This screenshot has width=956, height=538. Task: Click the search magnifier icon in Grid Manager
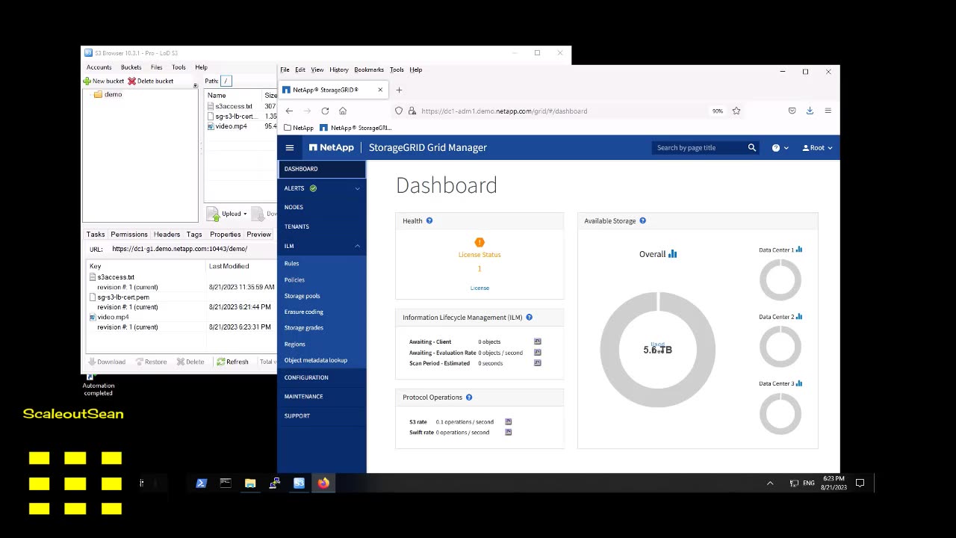coord(752,148)
